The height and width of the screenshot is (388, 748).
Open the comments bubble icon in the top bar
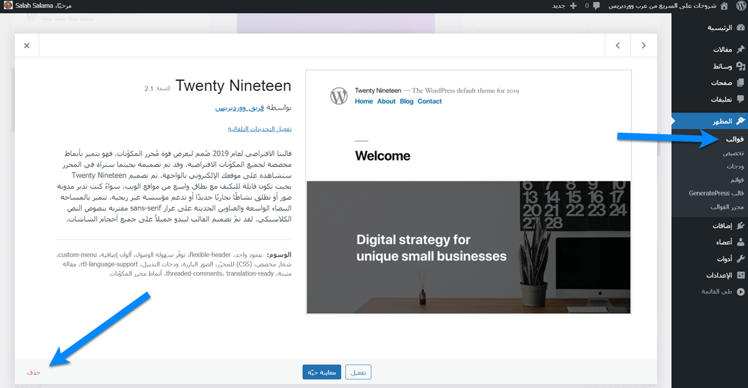point(597,6)
